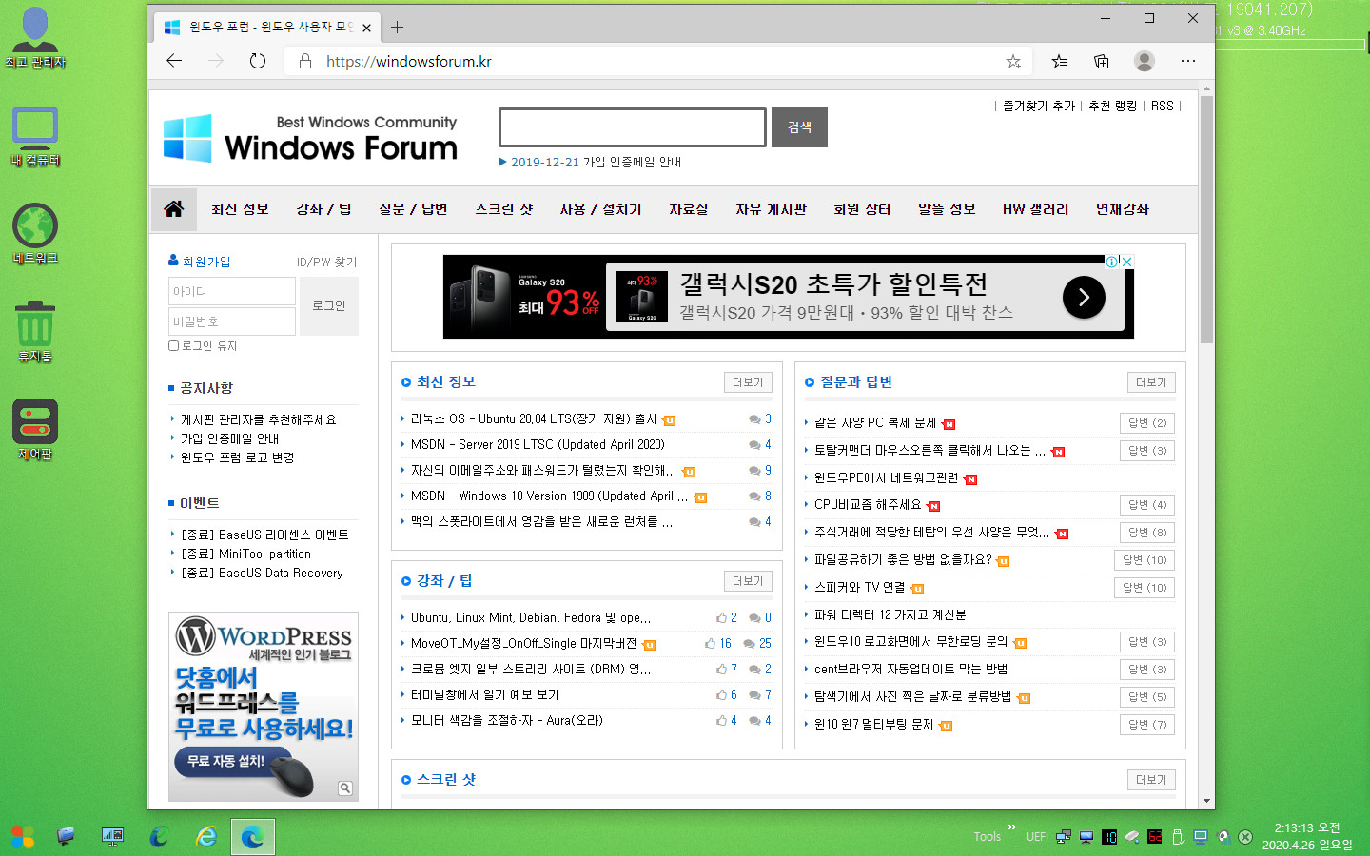Click 더보기 in 스크린 샷 section
Viewport: 1370px width, 856px height.
[1151, 780]
